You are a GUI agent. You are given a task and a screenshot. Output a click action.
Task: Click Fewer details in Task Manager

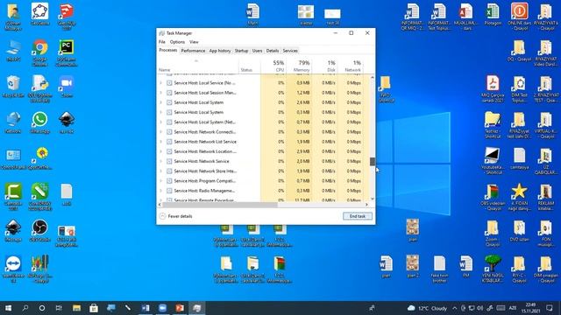pos(175,216)
